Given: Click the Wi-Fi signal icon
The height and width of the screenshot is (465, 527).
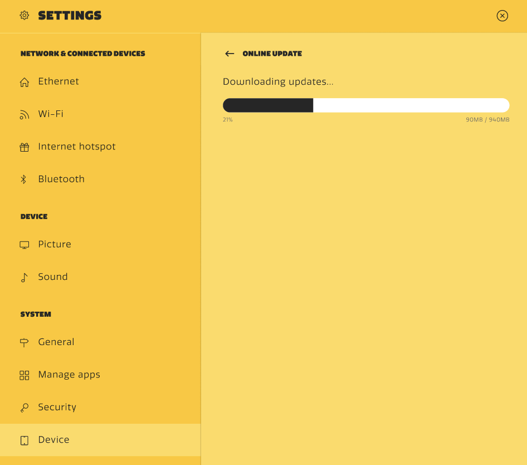Looking at the screenshot, I should [x=24, y=115].
